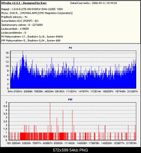Click the '52069h' axis label
The width and height of the screenshot is (141, 153).
coord(28,91)
